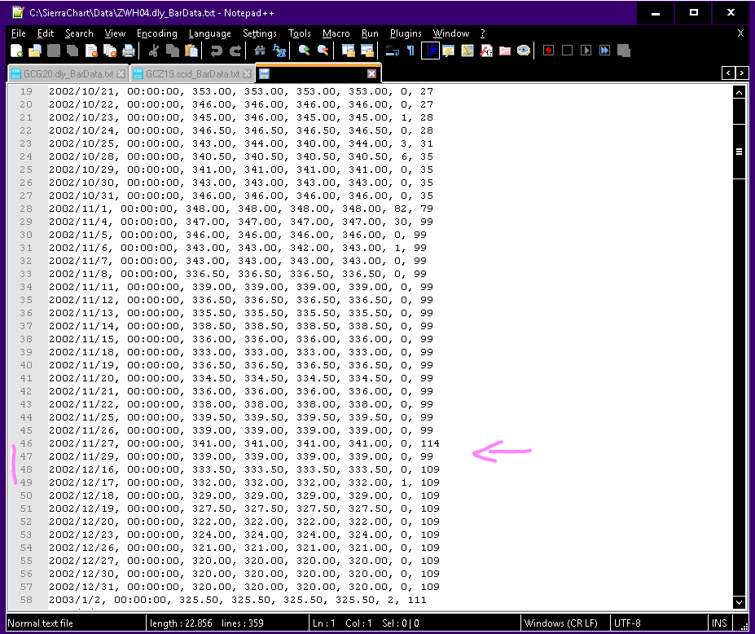Close the active tab with red X
Viewport: 755px width, 634px height.
(371, 73)
